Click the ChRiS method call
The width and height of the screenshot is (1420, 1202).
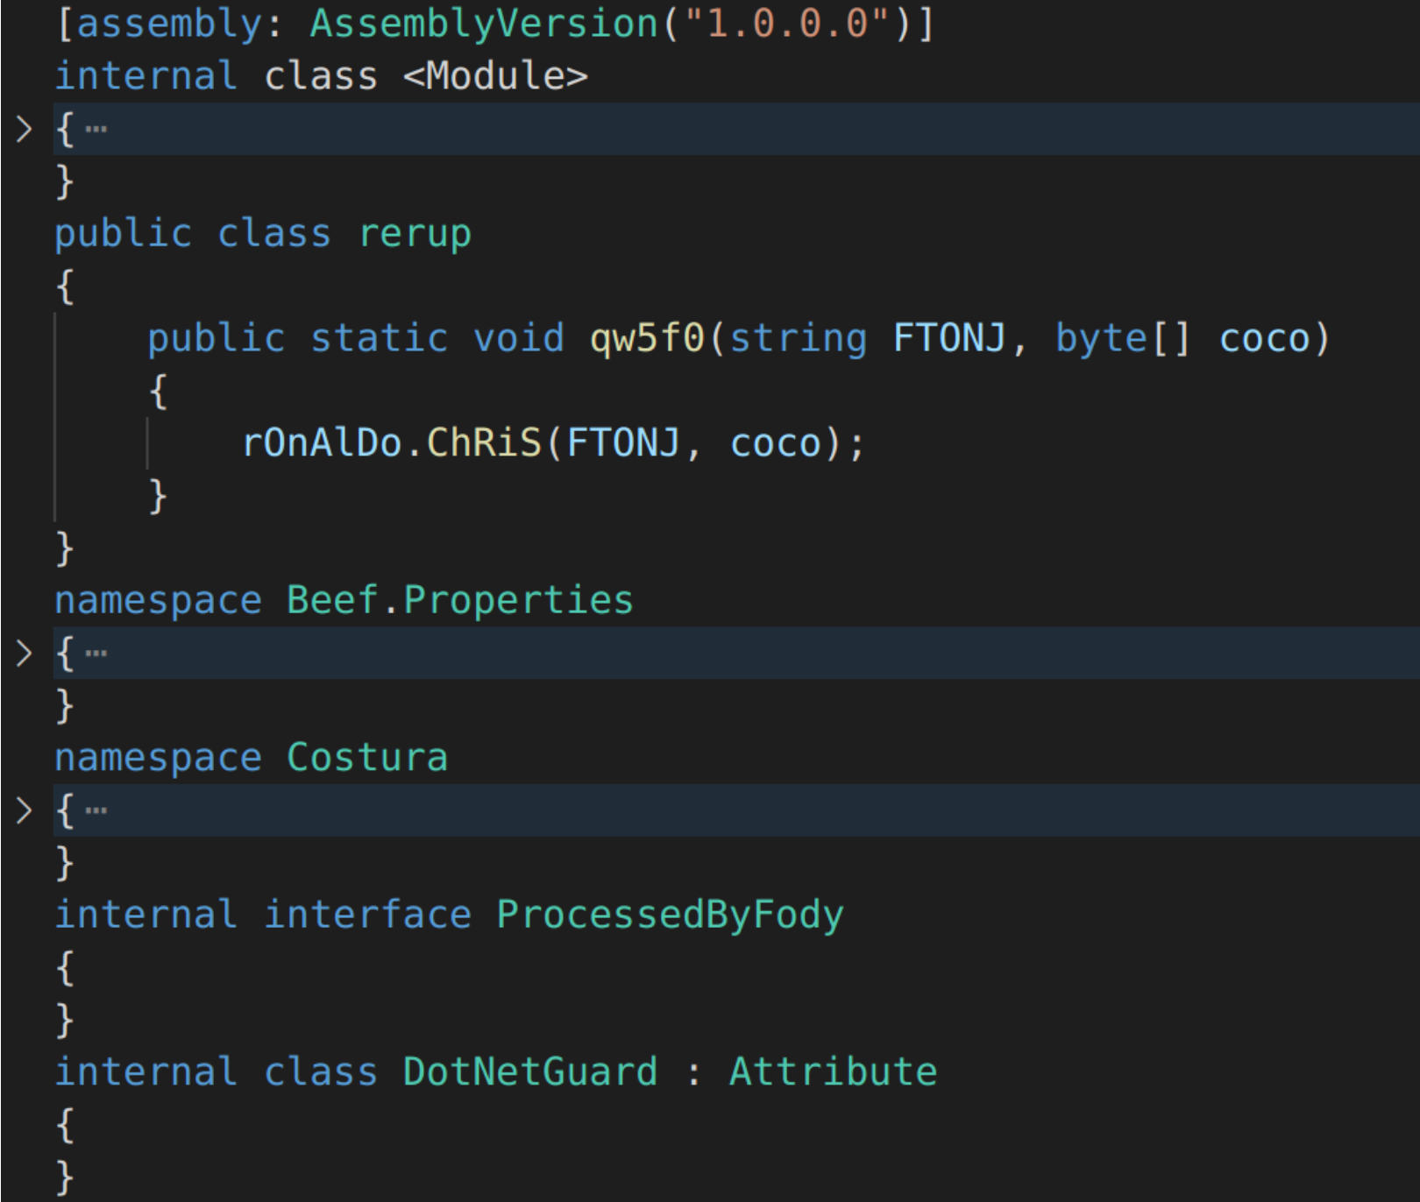484,442
